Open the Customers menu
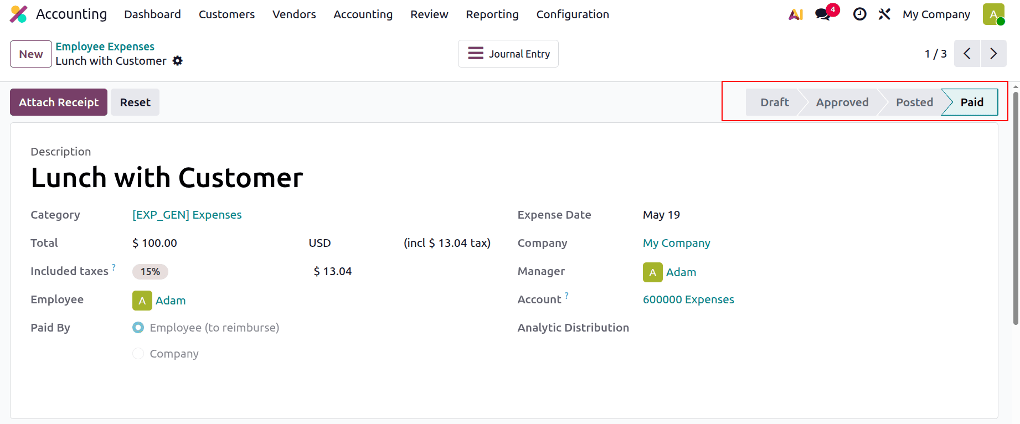Screen dimensions: 1020x424 (x=226, y=14)
